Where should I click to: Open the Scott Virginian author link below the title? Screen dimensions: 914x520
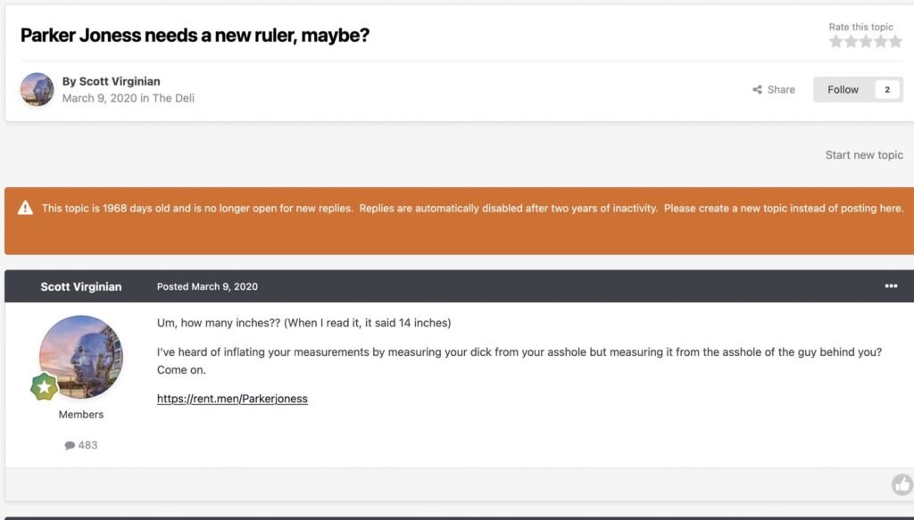[x=120, y=81]
